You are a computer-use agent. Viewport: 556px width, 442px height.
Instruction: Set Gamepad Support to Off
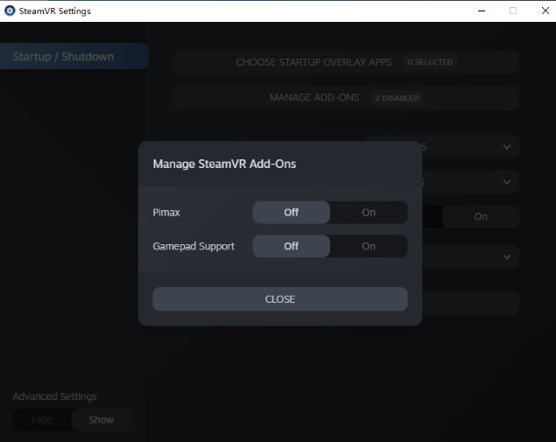[292, 246]
